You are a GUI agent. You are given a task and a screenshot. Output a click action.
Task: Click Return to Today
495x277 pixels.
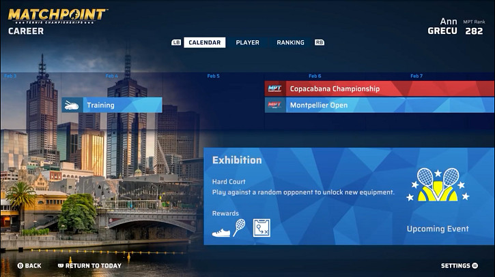coord(89,265)
